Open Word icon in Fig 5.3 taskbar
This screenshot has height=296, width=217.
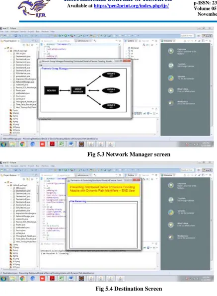[71, 145]
